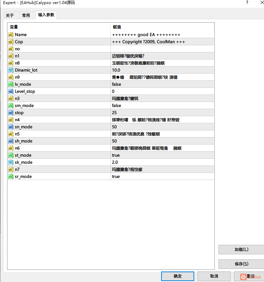The width and height of the screenshot is (264, 282).
Task: Click the 加载(L) button
Action: [241, 250]
